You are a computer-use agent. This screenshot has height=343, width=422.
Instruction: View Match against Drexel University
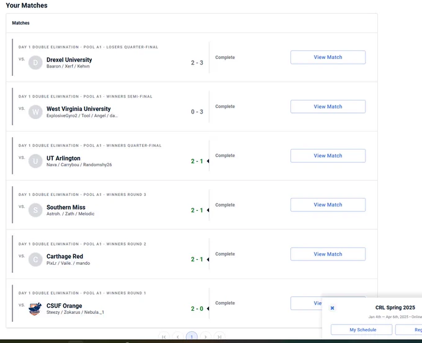click(328, 57)
